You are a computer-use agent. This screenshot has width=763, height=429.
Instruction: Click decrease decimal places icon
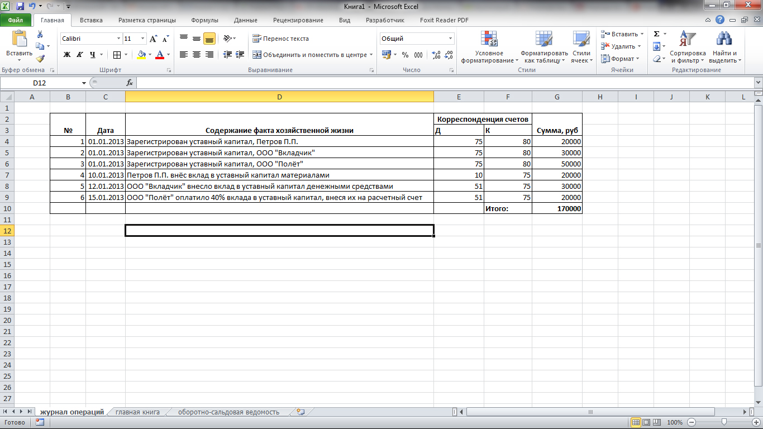[449, 55]
